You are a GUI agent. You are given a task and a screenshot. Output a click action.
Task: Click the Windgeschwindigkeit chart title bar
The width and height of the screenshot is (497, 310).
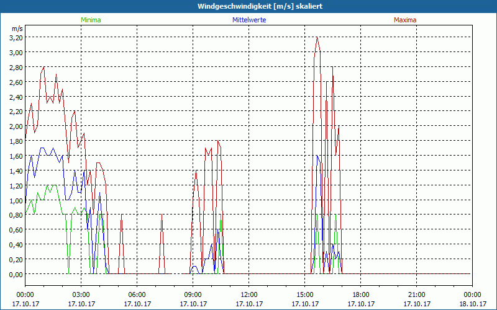click(x=248, y=6)
